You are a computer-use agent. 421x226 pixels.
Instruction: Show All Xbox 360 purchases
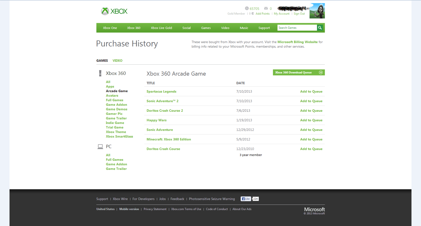[108, 82]
